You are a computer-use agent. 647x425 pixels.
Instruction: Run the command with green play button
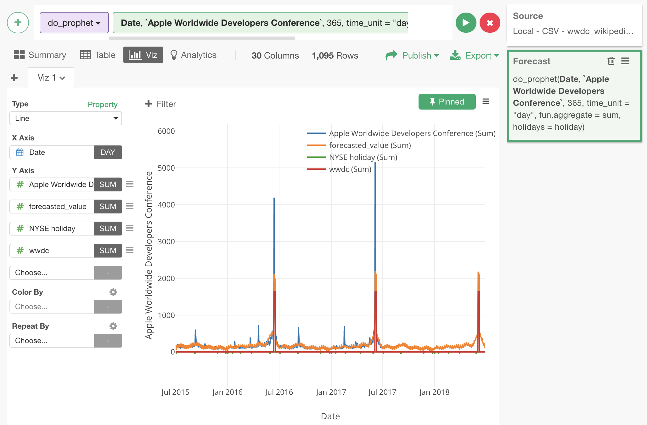coord(466,23)
